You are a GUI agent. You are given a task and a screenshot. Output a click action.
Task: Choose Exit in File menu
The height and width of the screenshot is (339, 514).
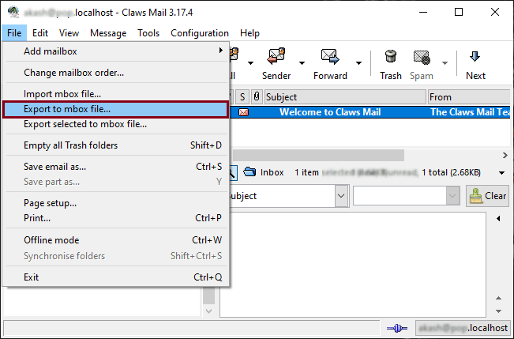click(x=115, y=277)
